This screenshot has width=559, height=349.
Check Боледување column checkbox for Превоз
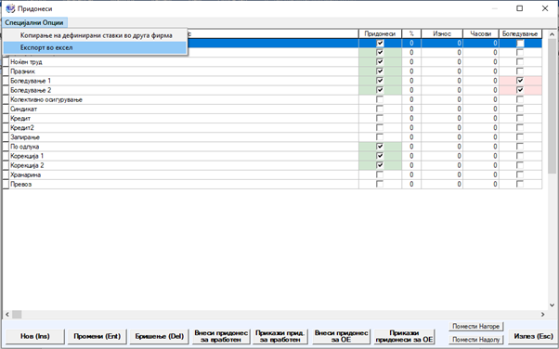520,184
